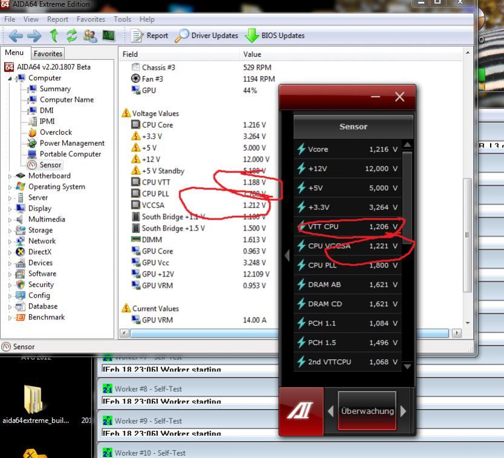
Task: Select the Sensor tree item
Action: (50, 165)
